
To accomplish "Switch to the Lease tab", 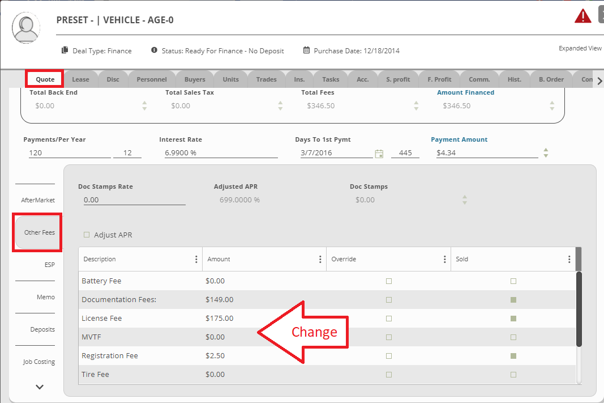I will pyautogui.click(x=81, y=79).
